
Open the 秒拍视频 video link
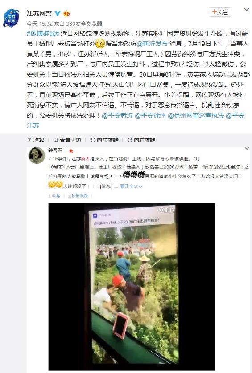tap(78, 195)
